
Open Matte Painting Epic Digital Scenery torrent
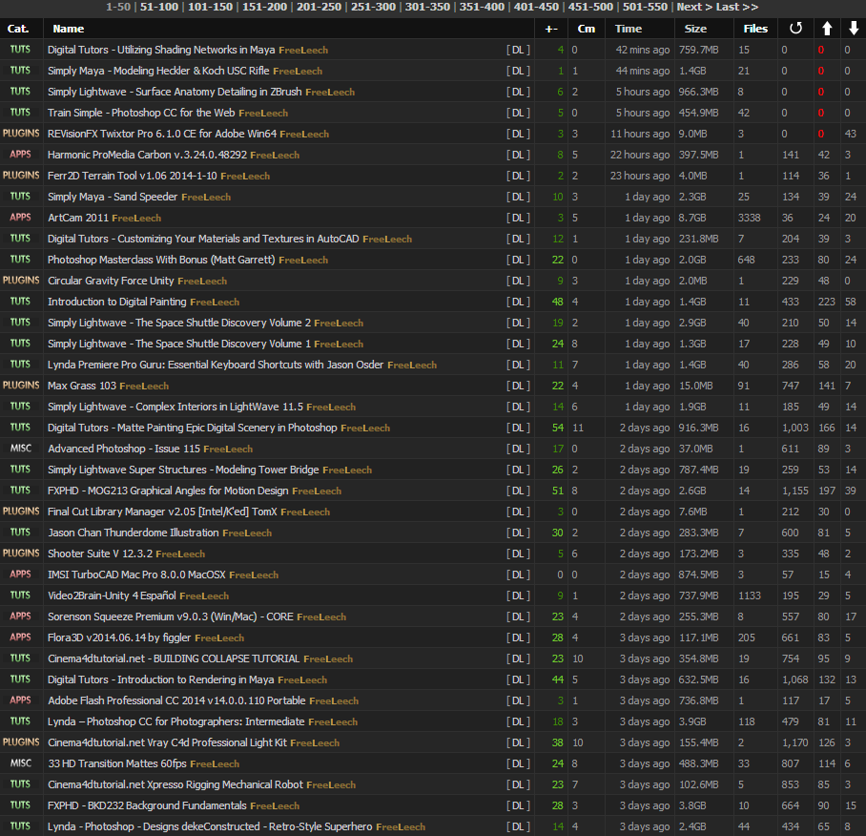coord(193,428)
